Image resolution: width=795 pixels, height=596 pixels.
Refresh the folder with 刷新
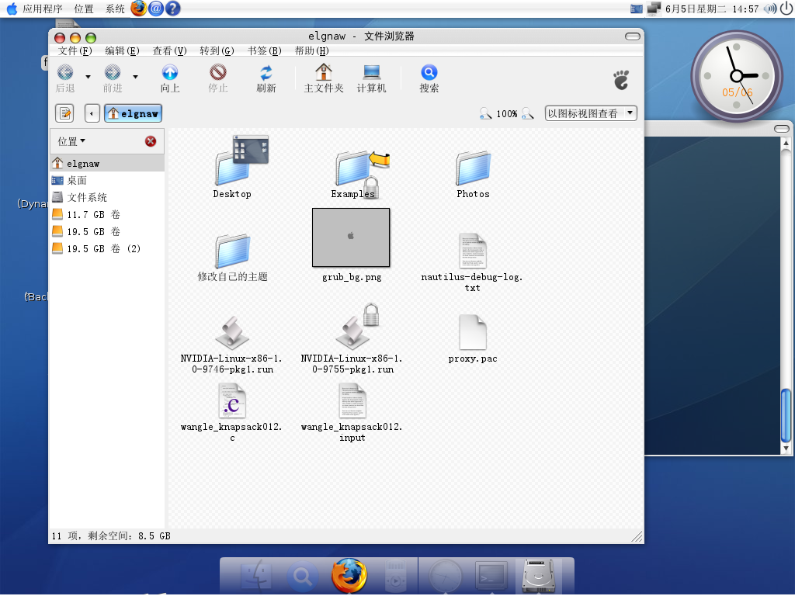(x=266, y=78)
